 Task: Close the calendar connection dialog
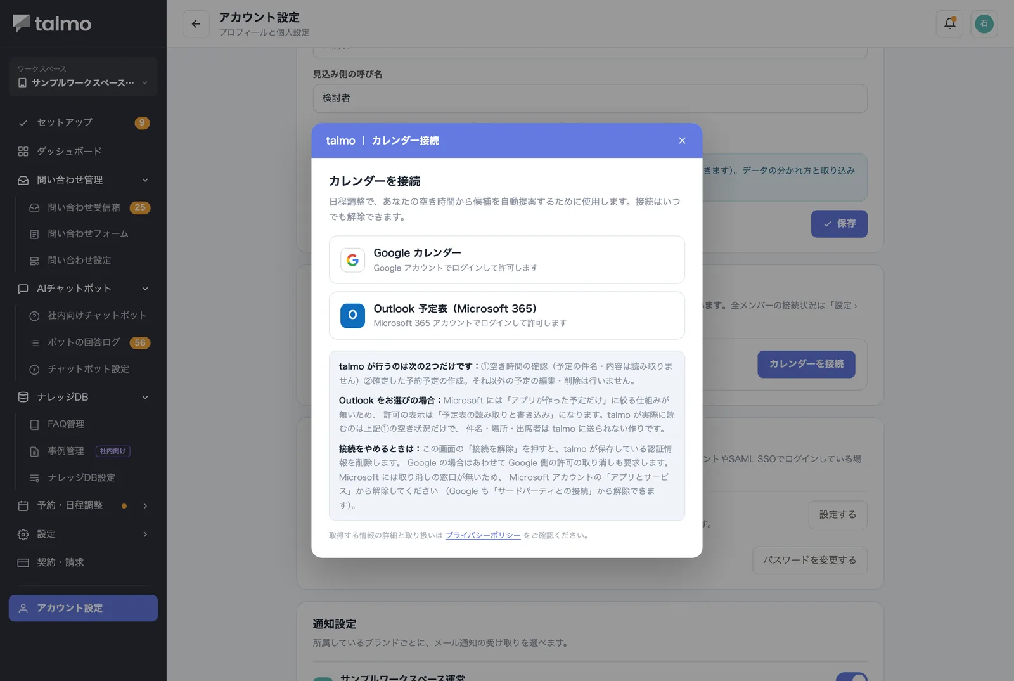(682, 141)
